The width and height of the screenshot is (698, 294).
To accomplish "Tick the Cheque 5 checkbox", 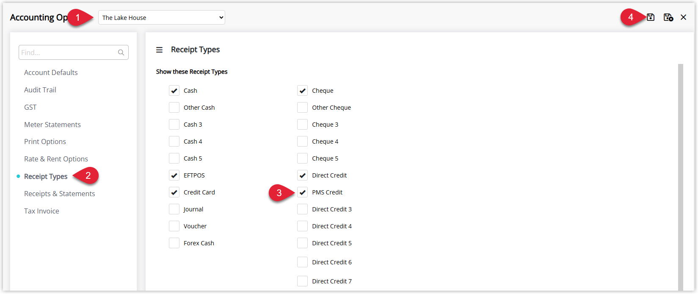I will point(302,158).
